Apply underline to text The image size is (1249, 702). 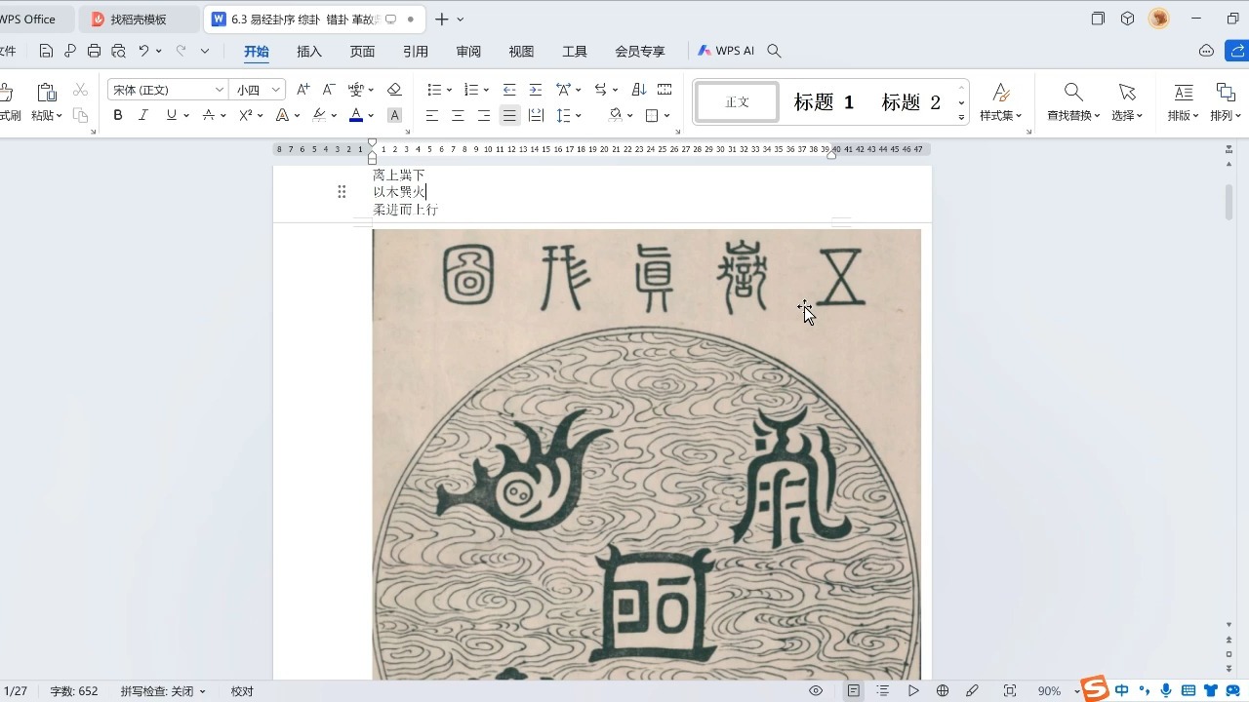[x=172, y=115]
